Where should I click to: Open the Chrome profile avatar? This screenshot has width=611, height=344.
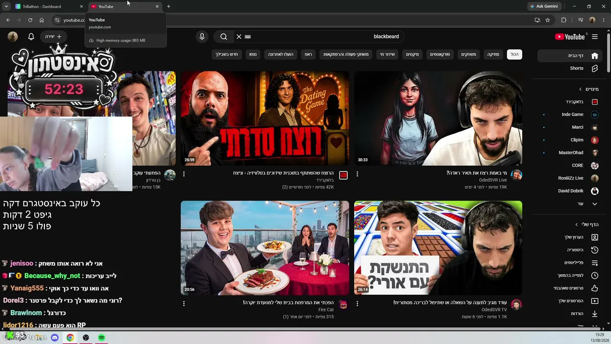[x=592, y=20]
